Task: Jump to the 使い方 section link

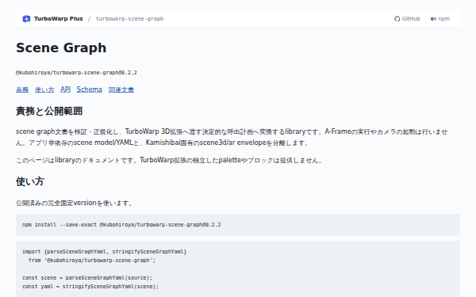Action: (x=44, y=89)
